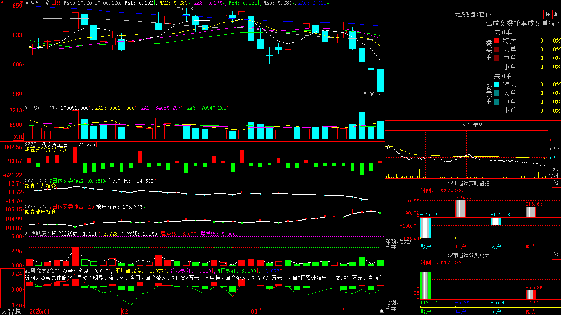Image resolution: width=561 pixels, height=315 pixels.
Task: Switch 龙虎看盘 to 笔 view
Action: (557, 14)
